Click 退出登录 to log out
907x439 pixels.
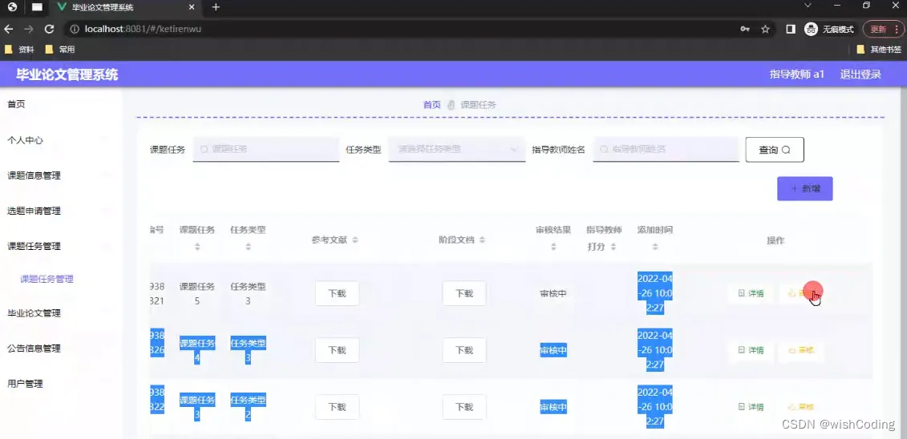[860, 75]
